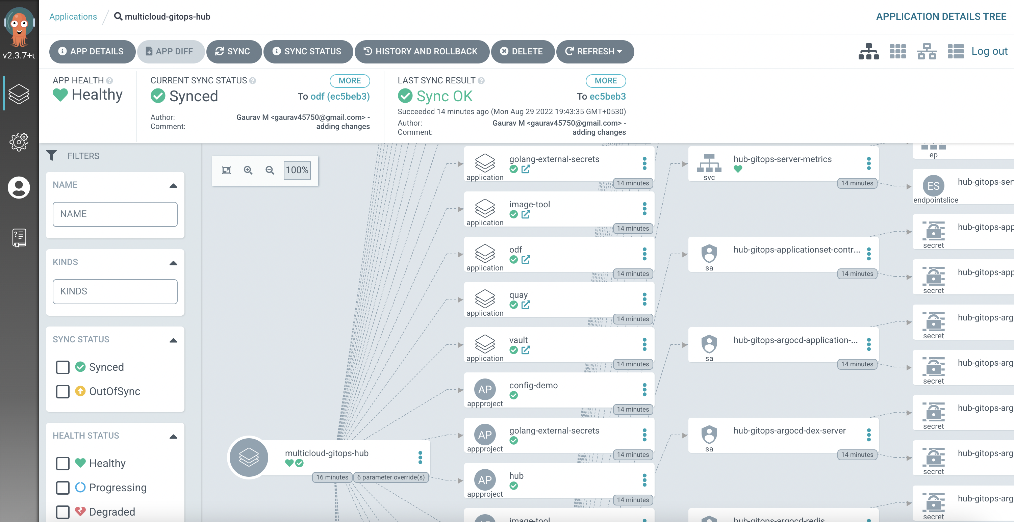Open kebab menu for image-tool application

click(644, 208)
